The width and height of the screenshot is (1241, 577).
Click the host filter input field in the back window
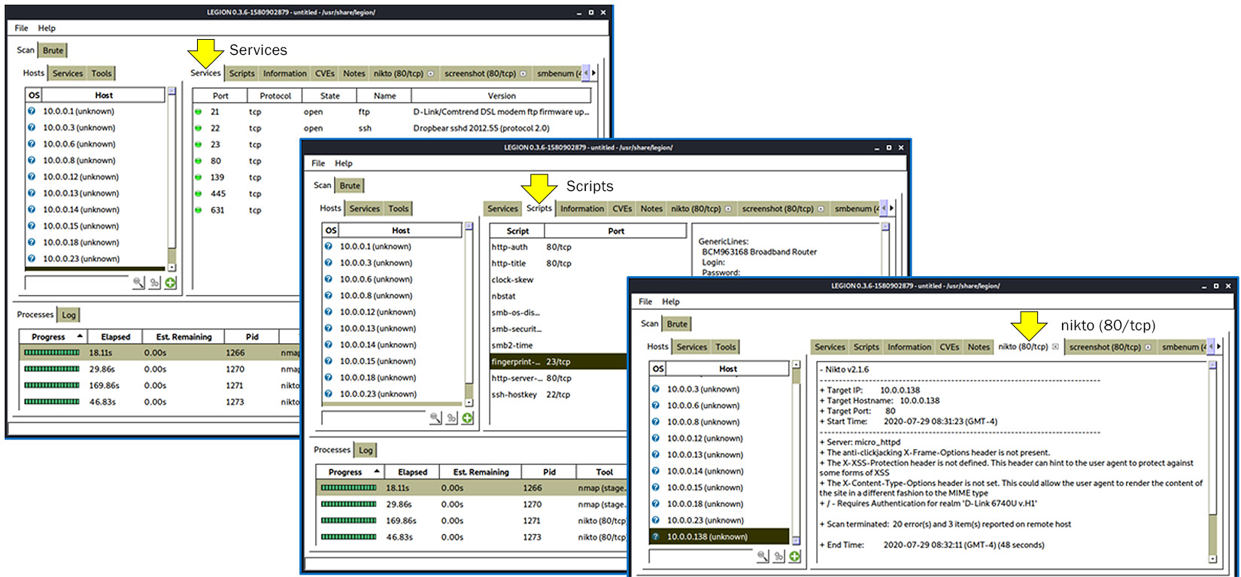tap(77, 283)
